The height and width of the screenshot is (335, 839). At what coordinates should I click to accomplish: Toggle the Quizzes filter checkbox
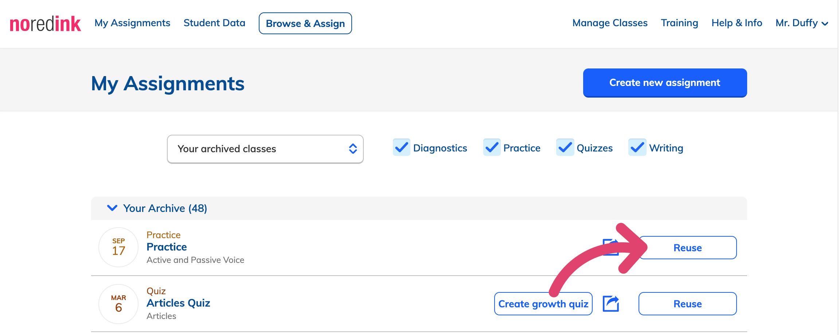pos(565,147)
